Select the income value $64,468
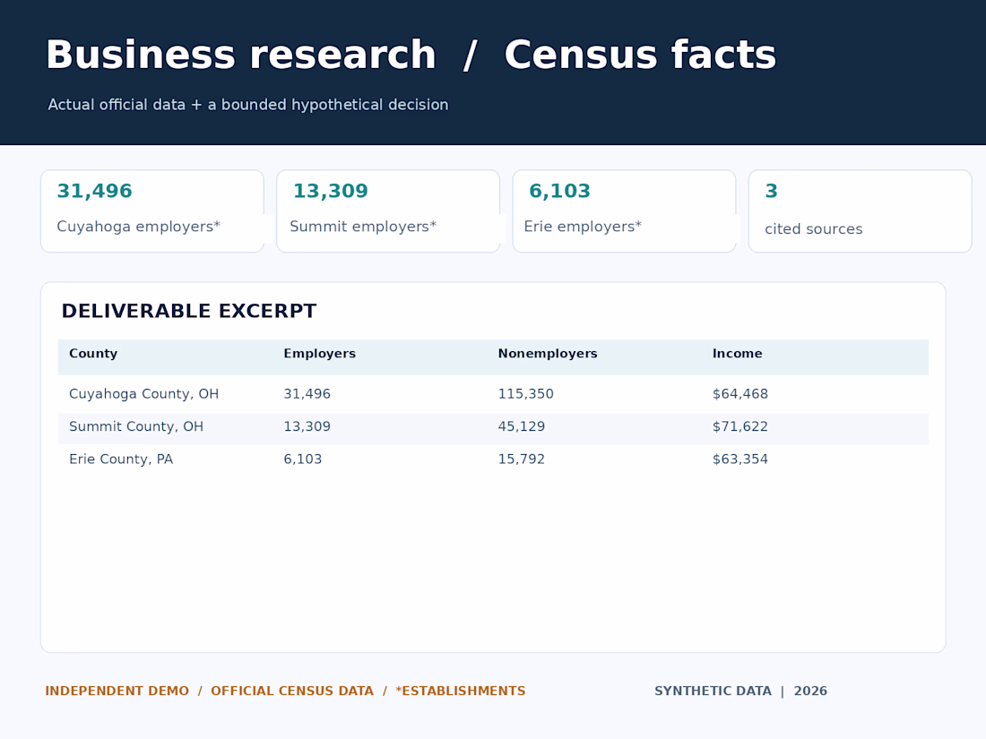This screenshot has width=986, height=739. point(740,394)
